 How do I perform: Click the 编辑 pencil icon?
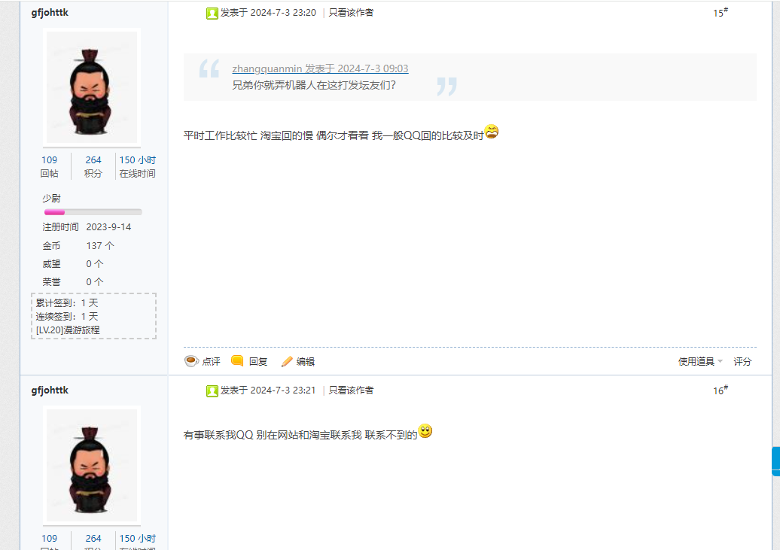287,362
